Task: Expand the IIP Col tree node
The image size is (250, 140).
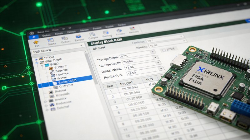Action: coord(36,59)
